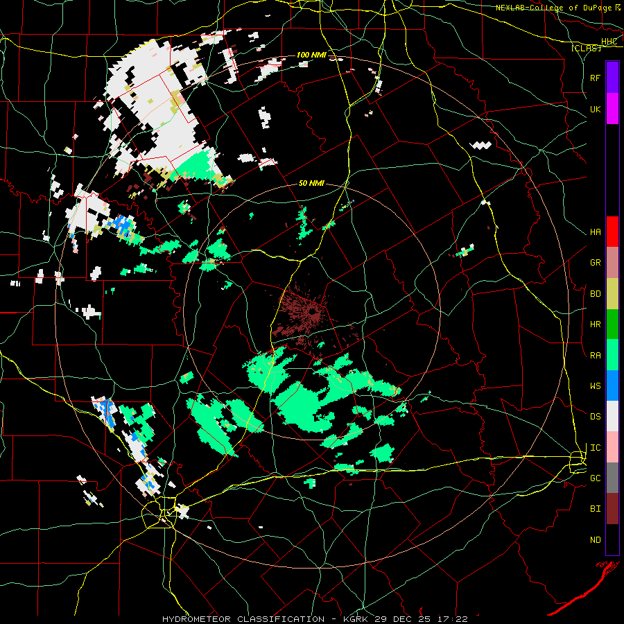Viewport: 624px width, 624px height.
Task: Click the UK legend label
Action: [596, 109]
